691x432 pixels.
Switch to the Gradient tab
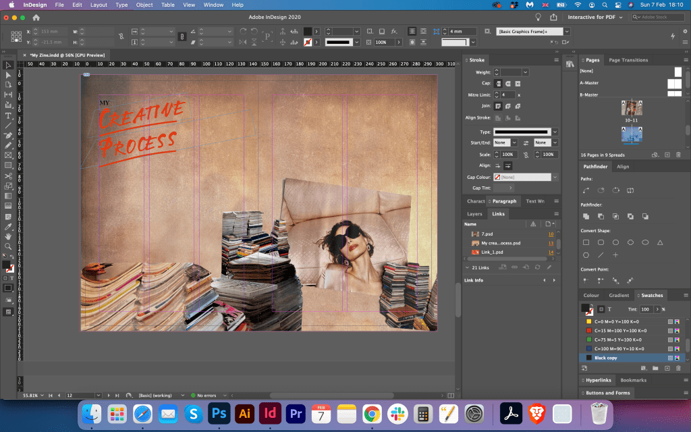(618, 295)
